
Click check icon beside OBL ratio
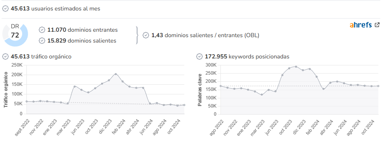[x=146, y=35]
